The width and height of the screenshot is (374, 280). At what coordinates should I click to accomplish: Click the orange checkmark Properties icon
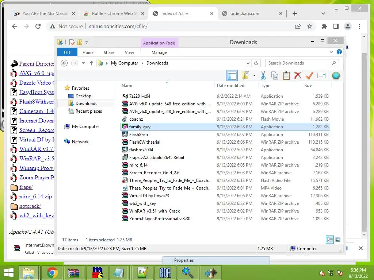pos(309,75)
